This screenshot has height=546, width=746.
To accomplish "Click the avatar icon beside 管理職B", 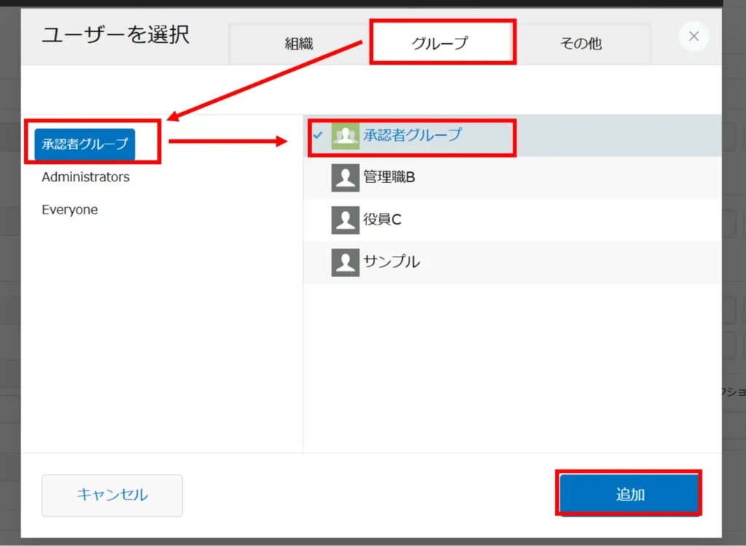I will click(x=345, y=177).
